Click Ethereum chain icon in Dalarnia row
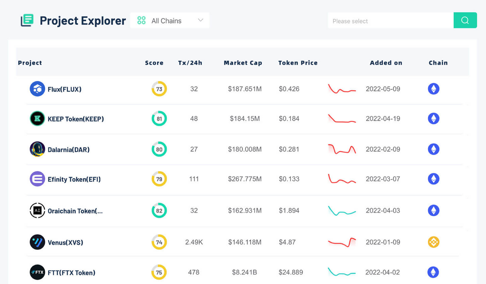The height and width of the screenshot is (284, 486). click(x=434, y=149)
